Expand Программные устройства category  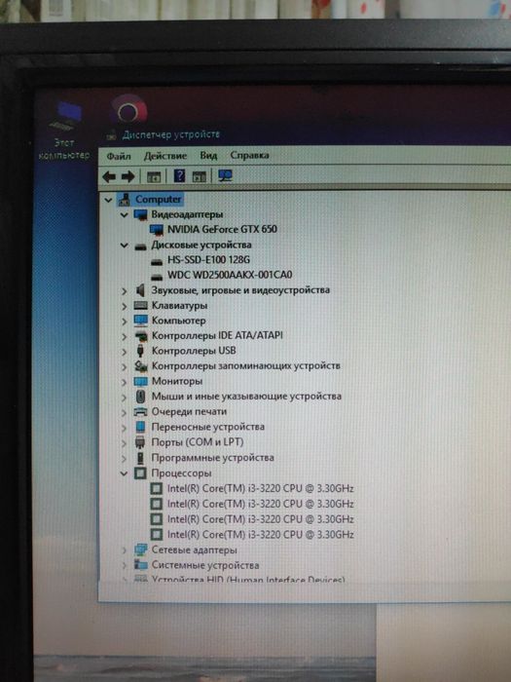(125, 459)
